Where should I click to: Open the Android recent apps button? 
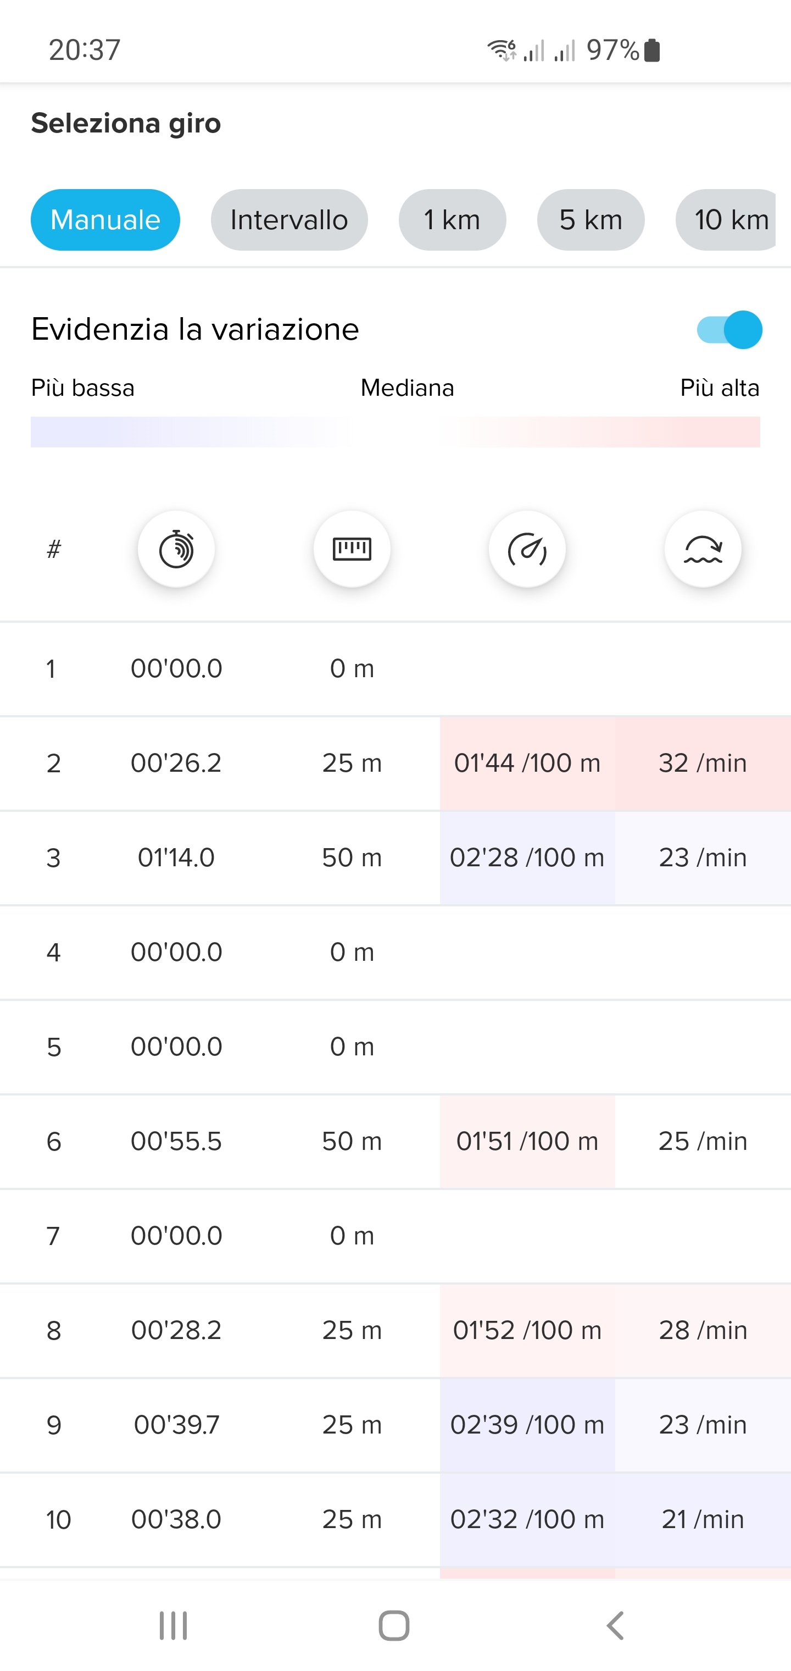coord(173,1625)
